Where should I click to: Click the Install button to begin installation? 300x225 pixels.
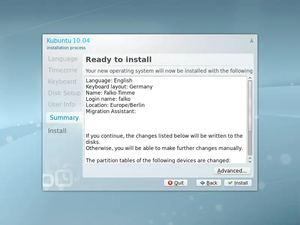click(x=238, y=183)
